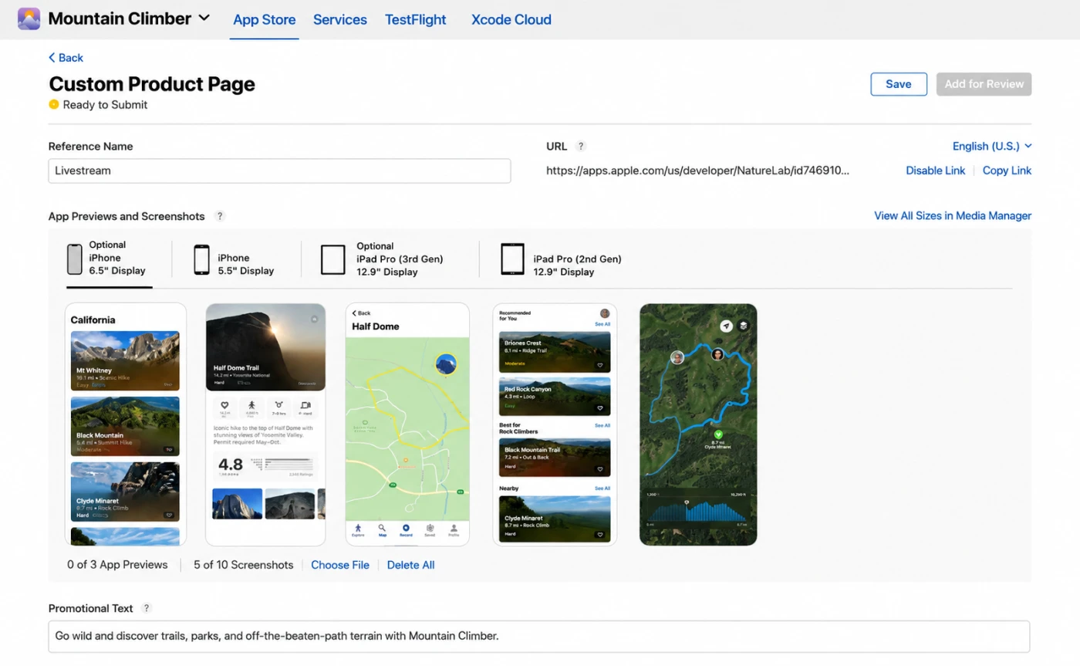Click the Black Mountain Trail card

click(555, 458)
